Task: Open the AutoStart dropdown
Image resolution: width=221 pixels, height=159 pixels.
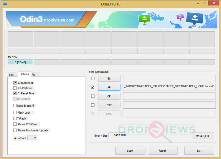Action: click(x=32, y=138)
